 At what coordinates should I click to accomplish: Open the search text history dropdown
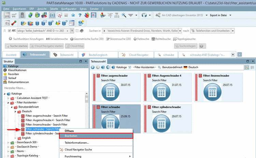point(72,31)
